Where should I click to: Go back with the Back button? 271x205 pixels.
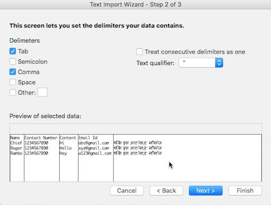(x=166, y=190)
